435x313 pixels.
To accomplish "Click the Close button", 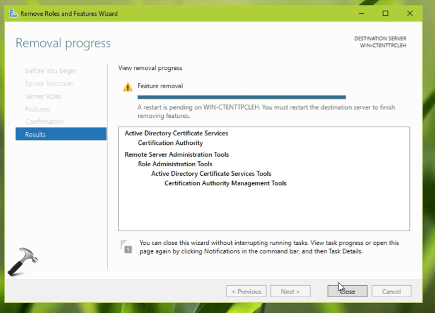I will pos(347,292).
